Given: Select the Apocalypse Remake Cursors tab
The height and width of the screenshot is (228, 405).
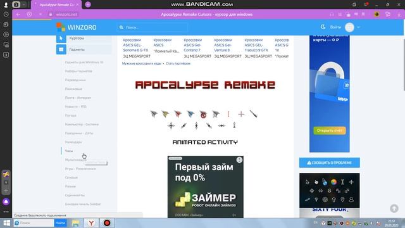Looking at the screenshot, I should [x=56, y=4].
